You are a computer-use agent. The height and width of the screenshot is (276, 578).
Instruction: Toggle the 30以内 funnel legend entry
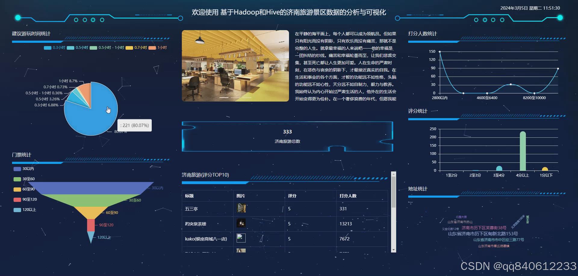[24, 169]
